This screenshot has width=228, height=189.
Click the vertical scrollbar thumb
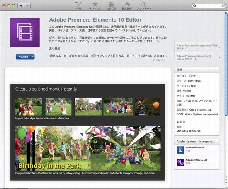point(226,64)
